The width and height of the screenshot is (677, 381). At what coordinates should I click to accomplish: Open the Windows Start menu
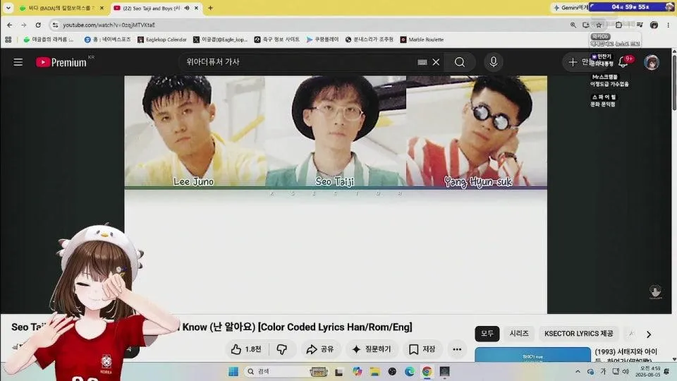pyautogui.click(x=233, y=372)
